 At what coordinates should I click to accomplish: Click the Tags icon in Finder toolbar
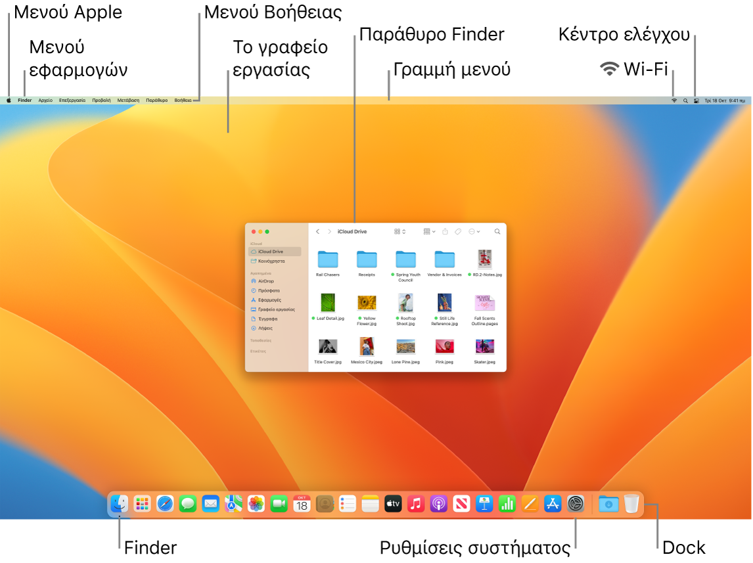[457, 231]
